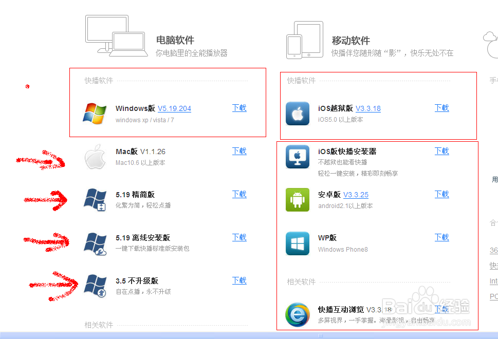Click the 5.19 精简版 title
Image resolution: width=498 pixels, height=339 pixels.
click(135, 195)
